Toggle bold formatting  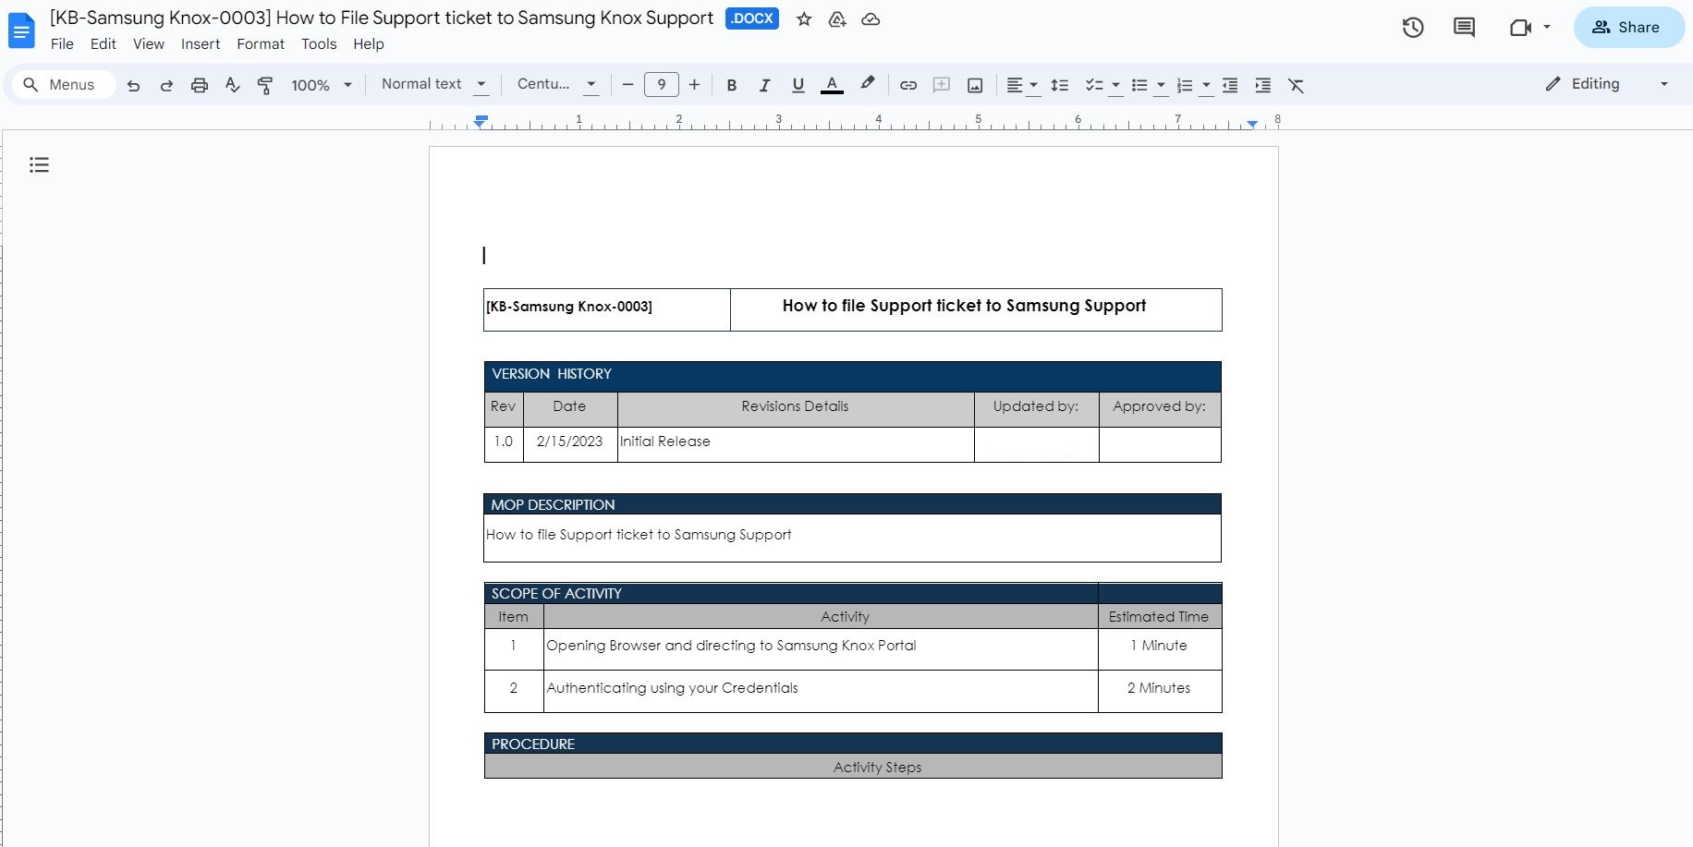click(732, 85)
